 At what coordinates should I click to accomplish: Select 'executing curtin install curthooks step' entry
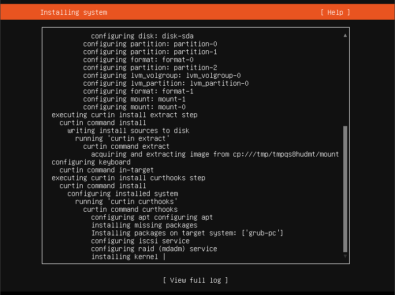[x=129, y=178]
